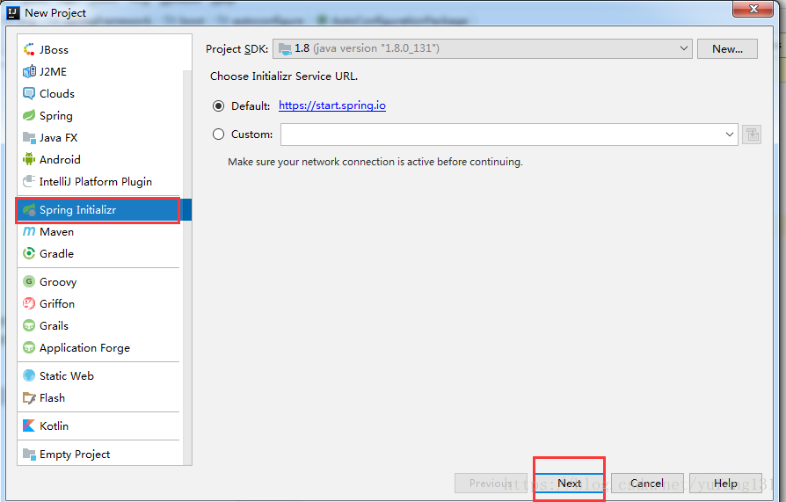The width and height of the screenshot is (786, 502).
Task: Click the J2ME phone icon
Action: tap(29, 71)
